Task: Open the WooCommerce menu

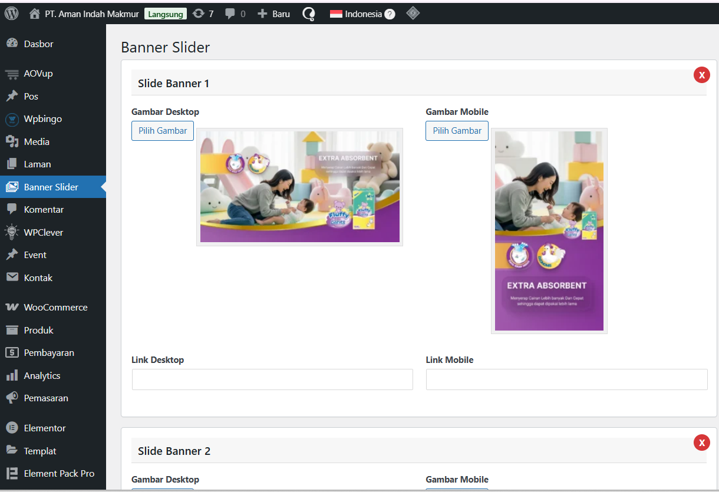Action: click(x=55, y=307)
